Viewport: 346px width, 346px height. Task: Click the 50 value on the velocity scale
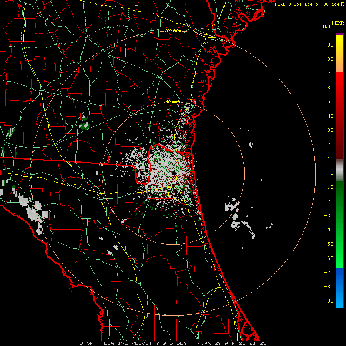(330, 102)
